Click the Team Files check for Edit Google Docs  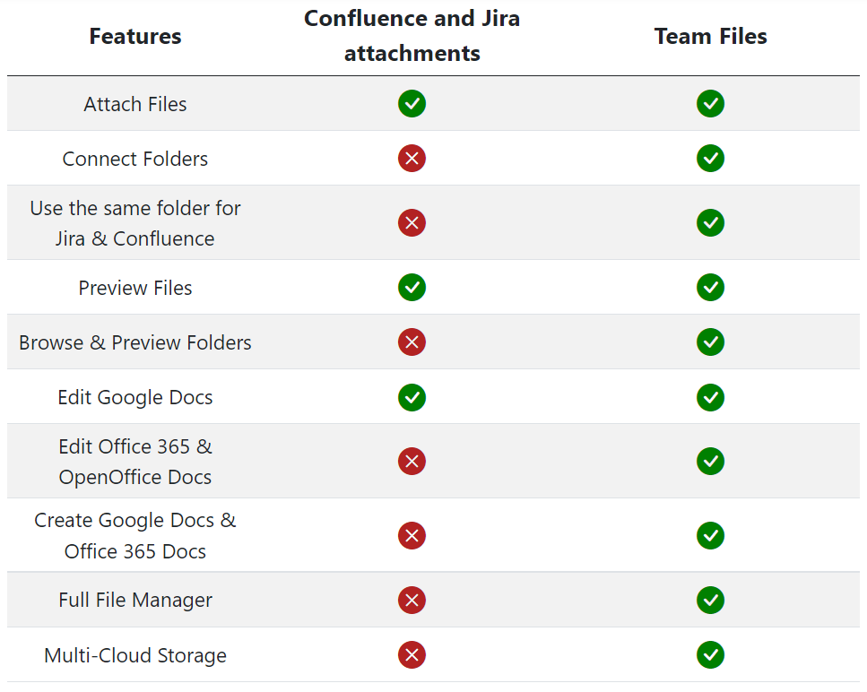[x=710, y=397]
